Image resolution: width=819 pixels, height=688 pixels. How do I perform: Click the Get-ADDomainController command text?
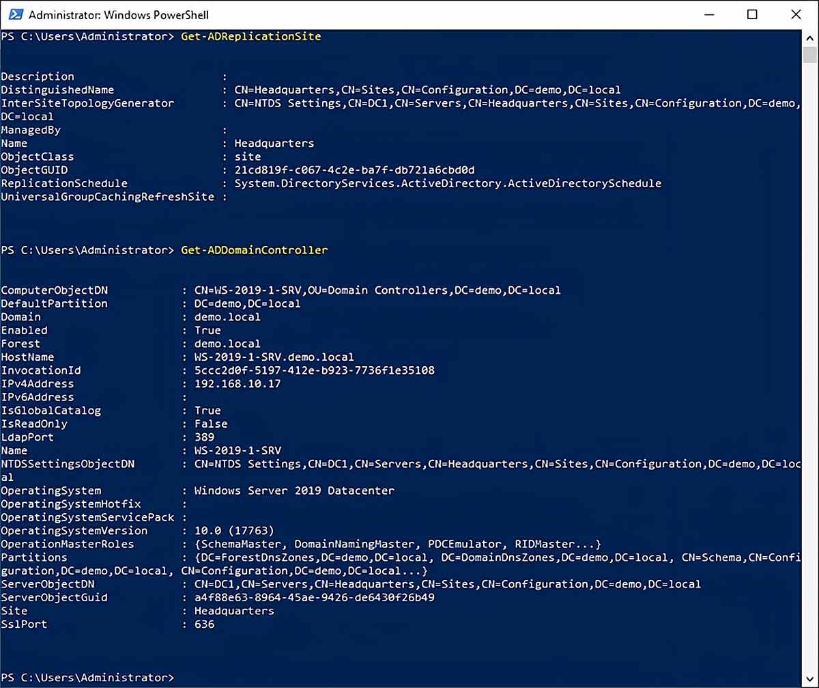(254, 250)
